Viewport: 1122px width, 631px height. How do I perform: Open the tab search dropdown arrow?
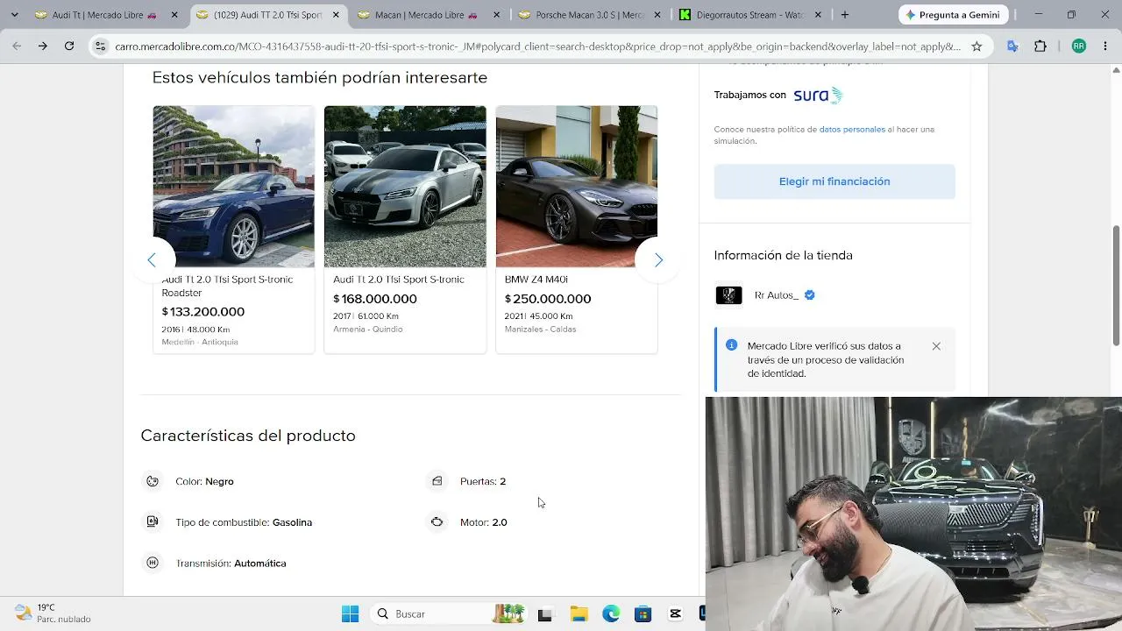[x=14, y=15]
